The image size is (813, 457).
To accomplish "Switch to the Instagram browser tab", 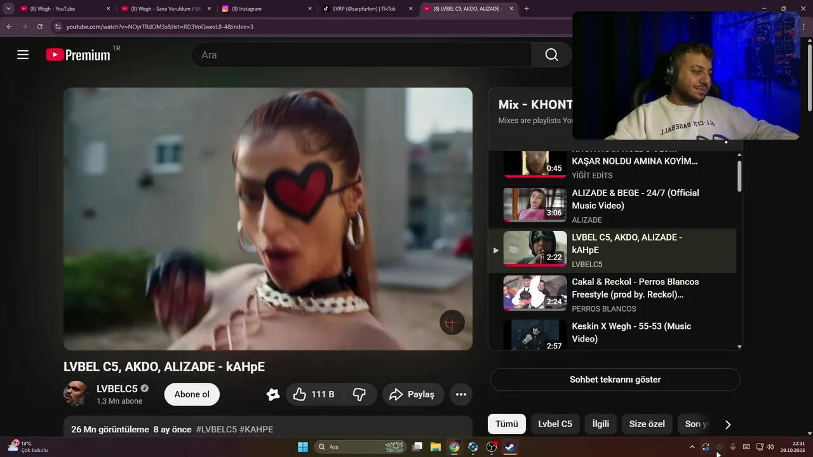I will coord(265,9).
